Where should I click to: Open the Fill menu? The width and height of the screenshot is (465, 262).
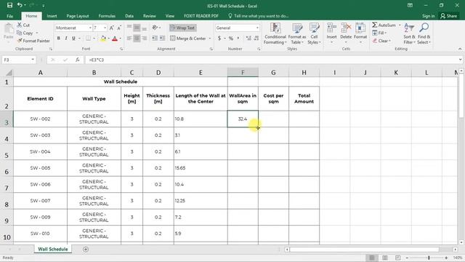380,33
